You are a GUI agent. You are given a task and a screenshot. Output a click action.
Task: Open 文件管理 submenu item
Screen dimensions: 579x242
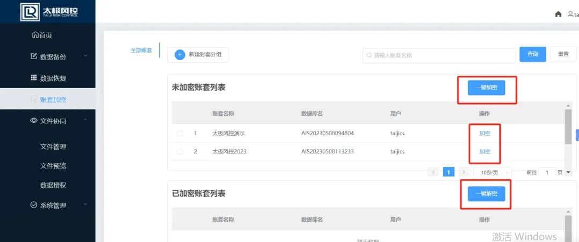(x=53, y=146)
